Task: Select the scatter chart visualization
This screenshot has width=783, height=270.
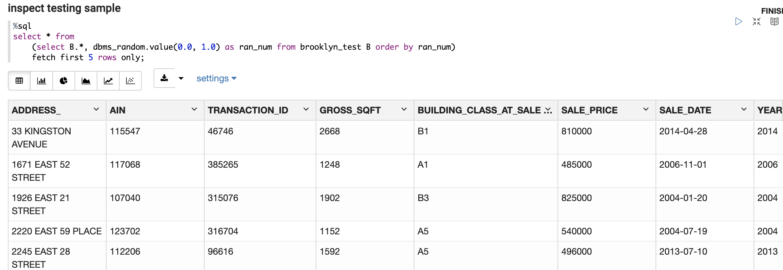Action: coord(130,81)
